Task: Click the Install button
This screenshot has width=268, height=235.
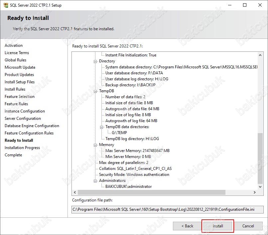Action: pos(217,226)
